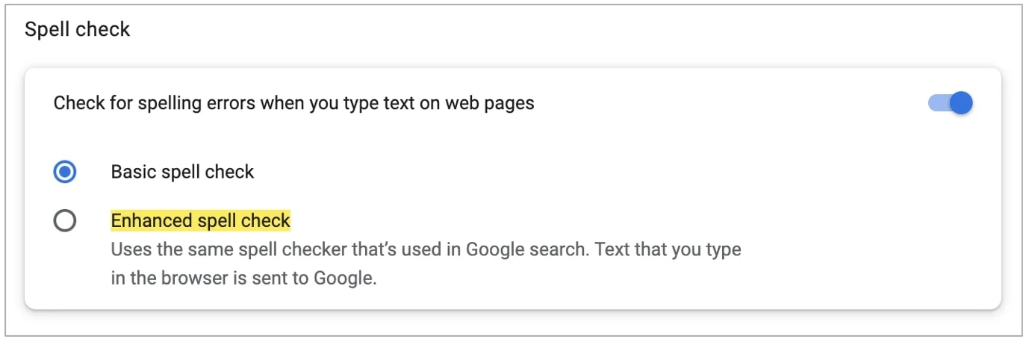Click the Spell check section heading

coord(78,29)
